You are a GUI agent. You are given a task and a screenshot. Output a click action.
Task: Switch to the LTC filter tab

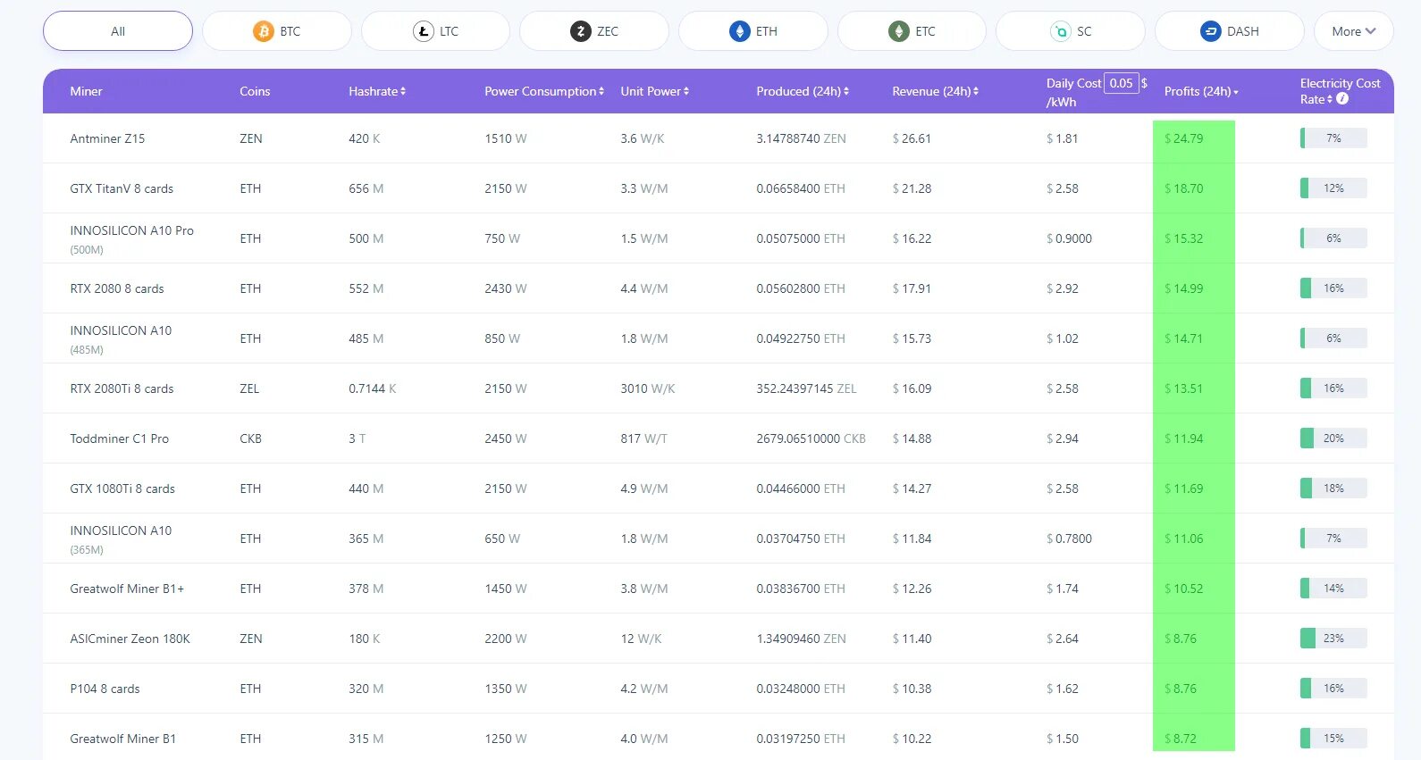pos(435,31)
